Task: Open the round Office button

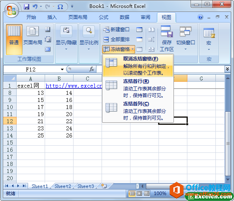Action: click(x=11, y=10)
